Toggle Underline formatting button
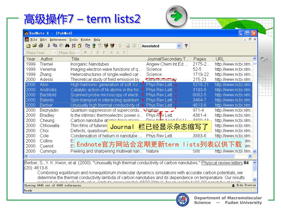 [x=98, y=52]
